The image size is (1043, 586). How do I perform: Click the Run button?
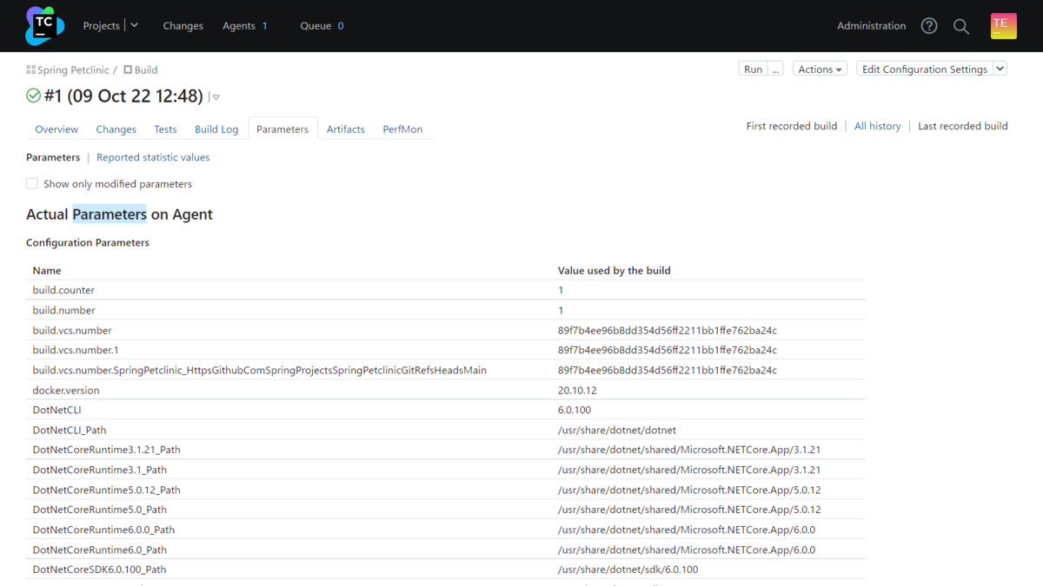click(753, 69)
